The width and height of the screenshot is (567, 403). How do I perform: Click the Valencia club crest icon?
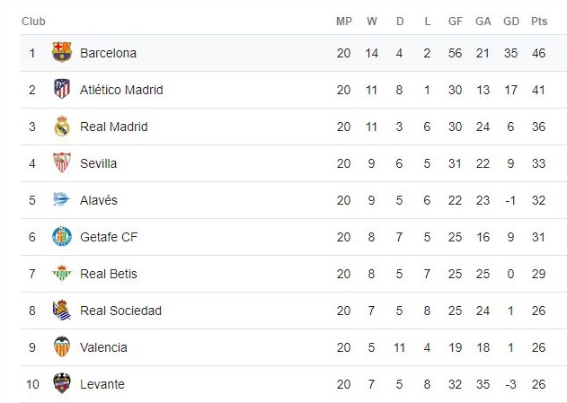[61, 346]
